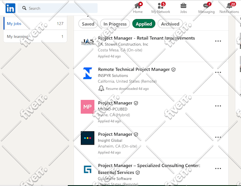This screenshot has height=186, width=241.
Task: Open INSPYR Solutions company logo
Action: coord(87,73)
